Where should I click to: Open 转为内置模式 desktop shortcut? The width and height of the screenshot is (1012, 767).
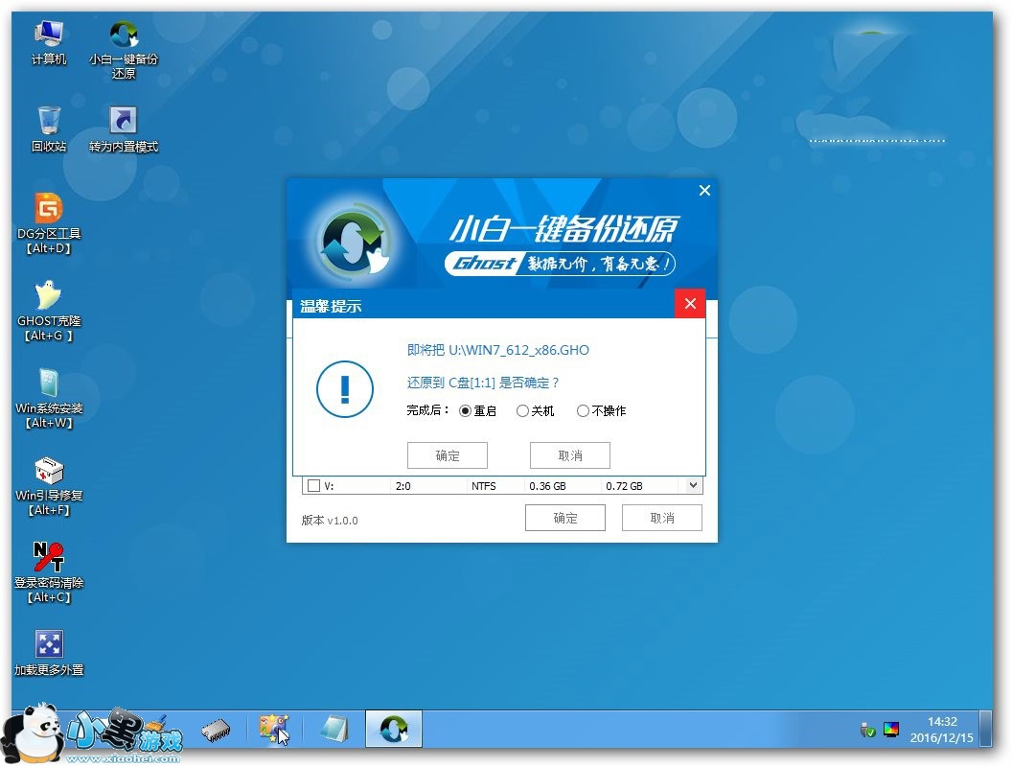click(x=124, y=129)
